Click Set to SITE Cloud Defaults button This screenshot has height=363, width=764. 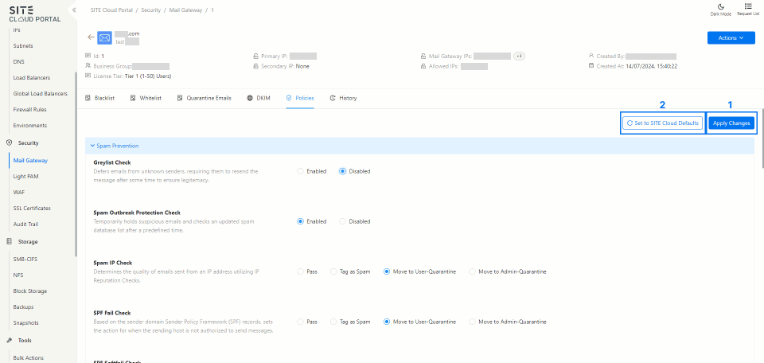(x=662, y=123)
